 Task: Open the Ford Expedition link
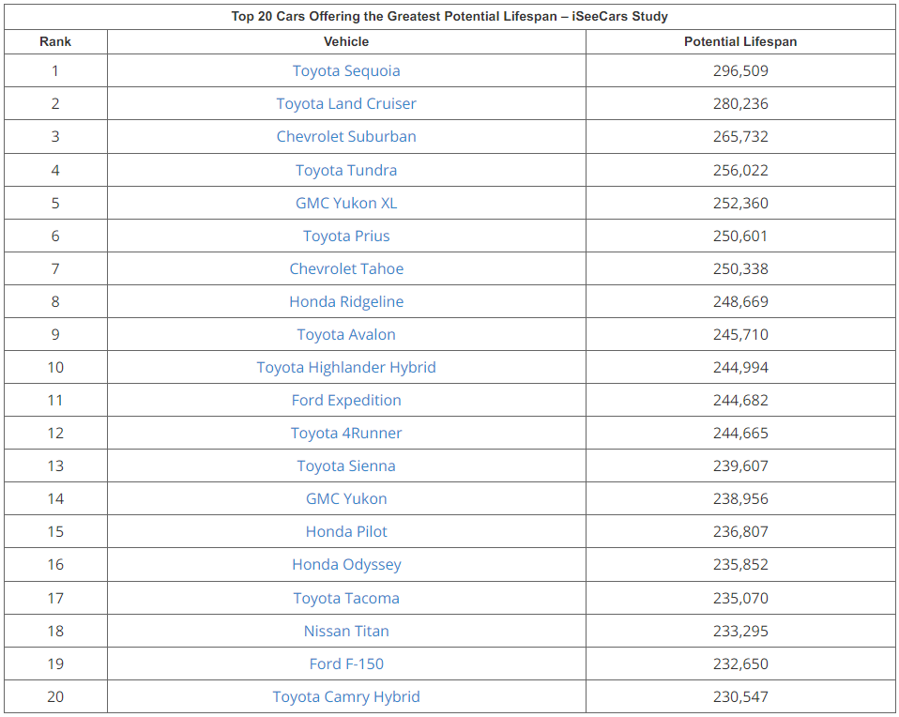[346, 401]
